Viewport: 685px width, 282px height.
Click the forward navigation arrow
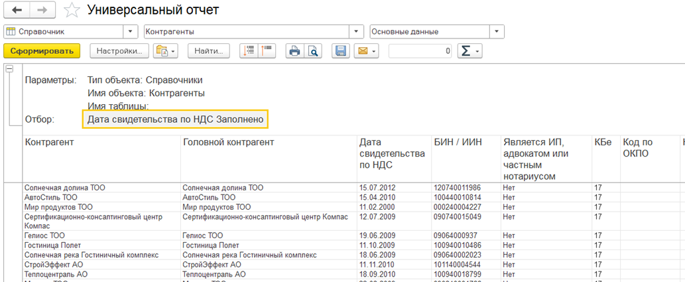[x=42, y=11]
